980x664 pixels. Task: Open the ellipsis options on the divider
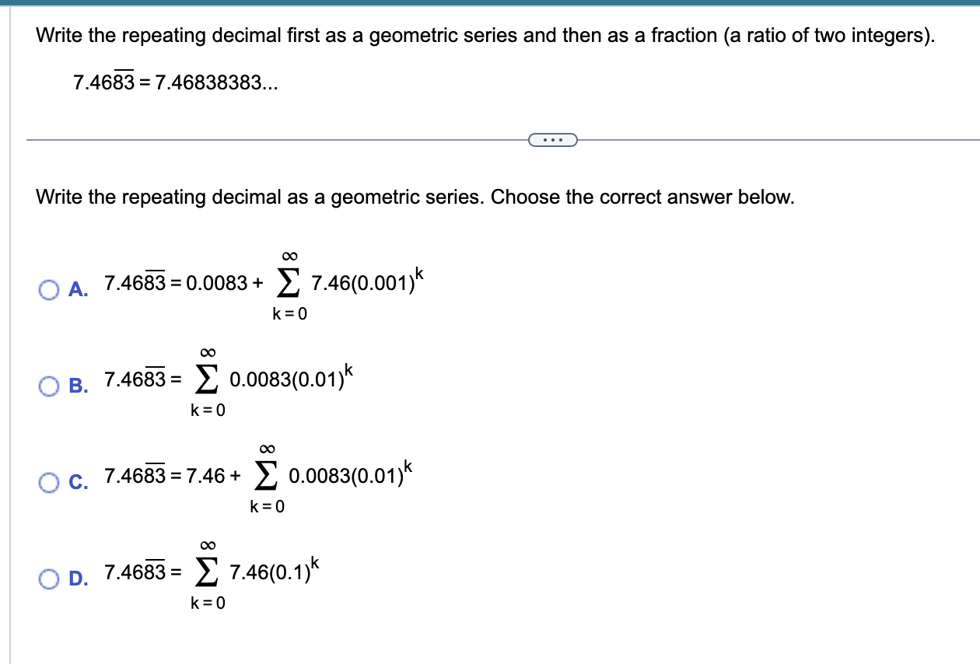pyautogui.click(x=552, y=139)
